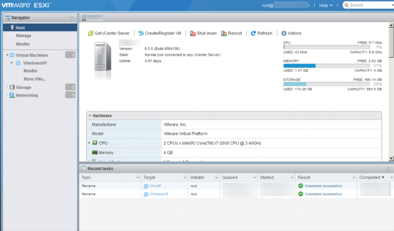
Task: Click the Storage icon in Navigator
Action: [12, 87]
